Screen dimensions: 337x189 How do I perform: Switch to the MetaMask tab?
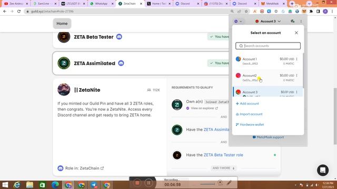(272, 4)
